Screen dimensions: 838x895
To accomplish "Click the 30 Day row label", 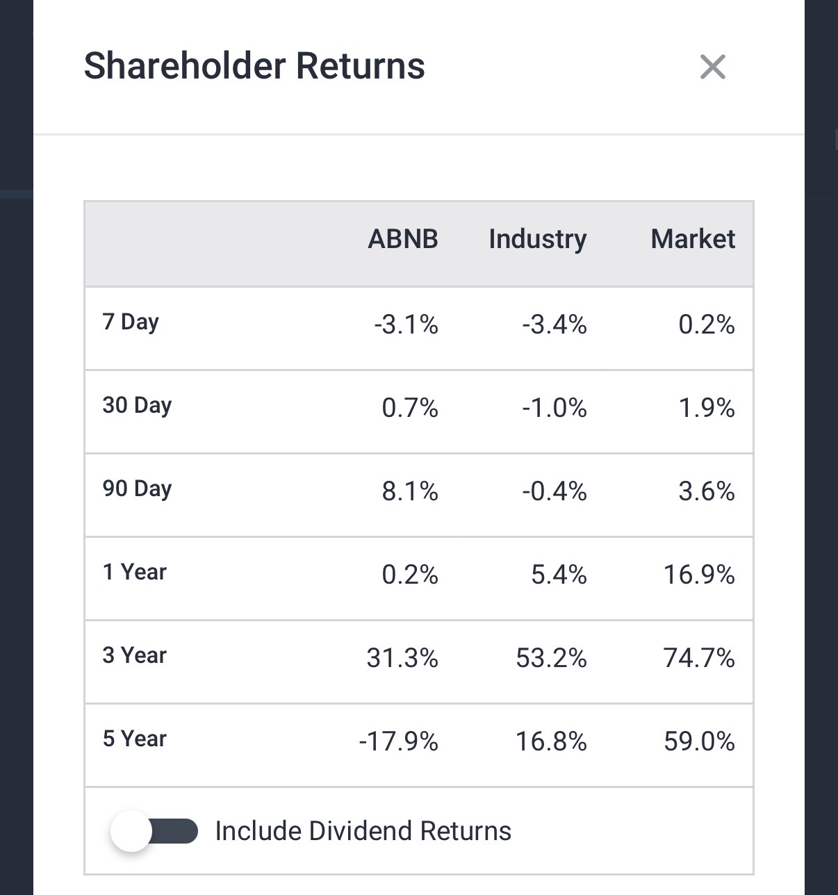I will pyautogui.click(x=137, y=405).
